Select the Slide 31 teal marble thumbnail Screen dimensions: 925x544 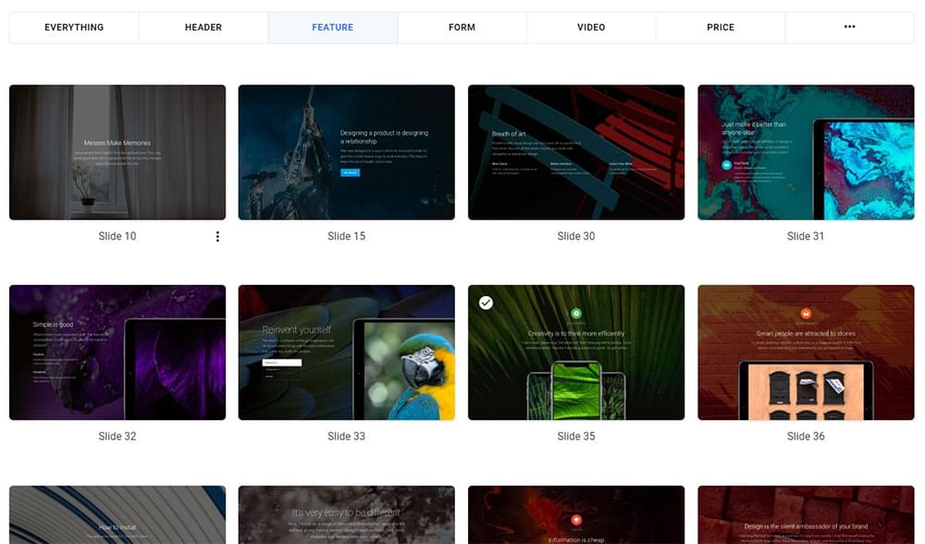(806, 153)
